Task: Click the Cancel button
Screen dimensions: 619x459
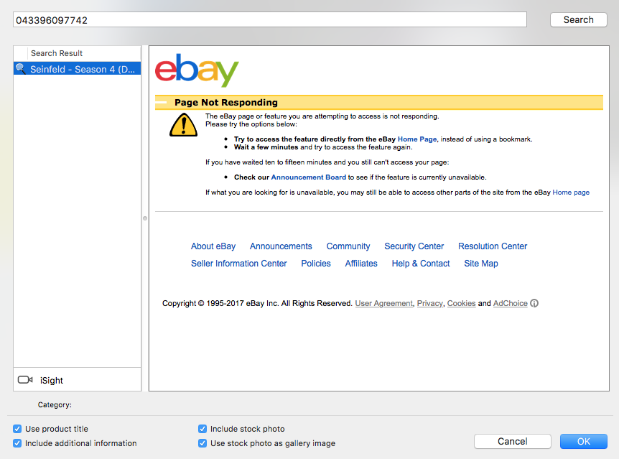Action: point(513,441)
